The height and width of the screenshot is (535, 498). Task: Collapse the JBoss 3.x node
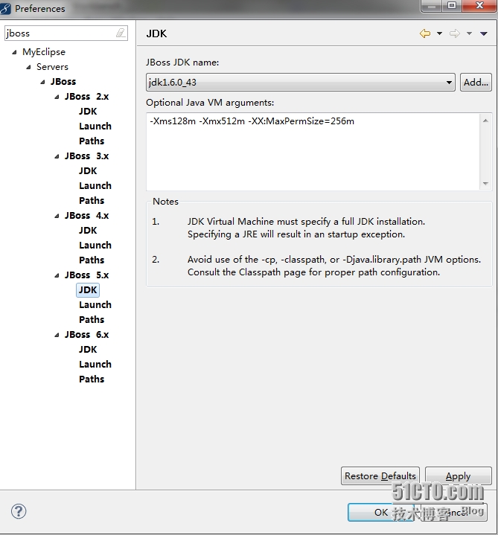coord(57,156)
